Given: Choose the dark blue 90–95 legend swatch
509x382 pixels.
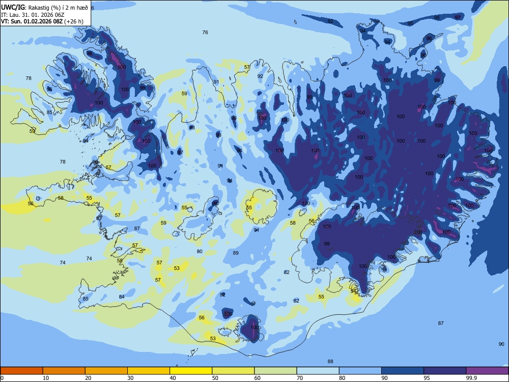Looking at the screenshot, I should pos(403,371).
